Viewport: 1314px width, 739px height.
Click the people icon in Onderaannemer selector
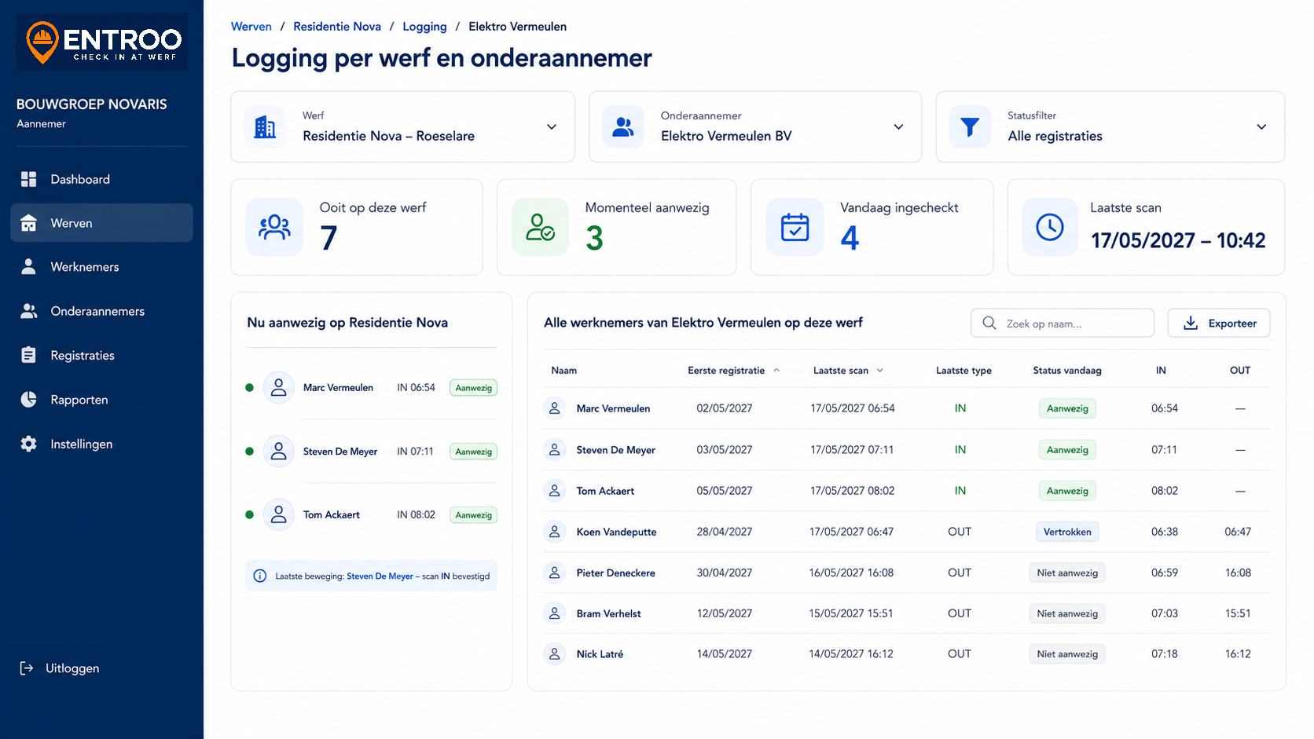pos(623,126)
